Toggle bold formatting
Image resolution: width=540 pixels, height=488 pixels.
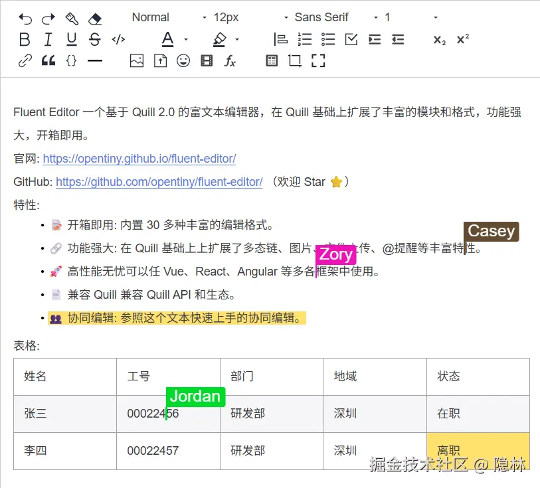pos(25,39)
